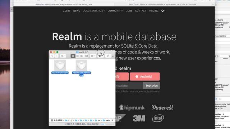Click the Intel logo
The image size is (230, 129).
(x=158, y=118)
